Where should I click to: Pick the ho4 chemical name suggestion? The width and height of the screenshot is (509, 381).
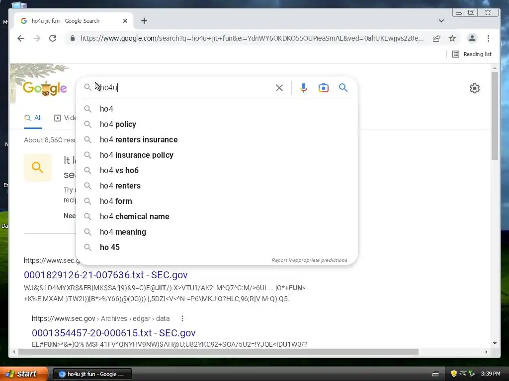(217, 217)
